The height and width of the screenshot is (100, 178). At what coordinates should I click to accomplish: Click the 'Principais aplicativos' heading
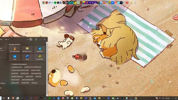tap(15, 44)
